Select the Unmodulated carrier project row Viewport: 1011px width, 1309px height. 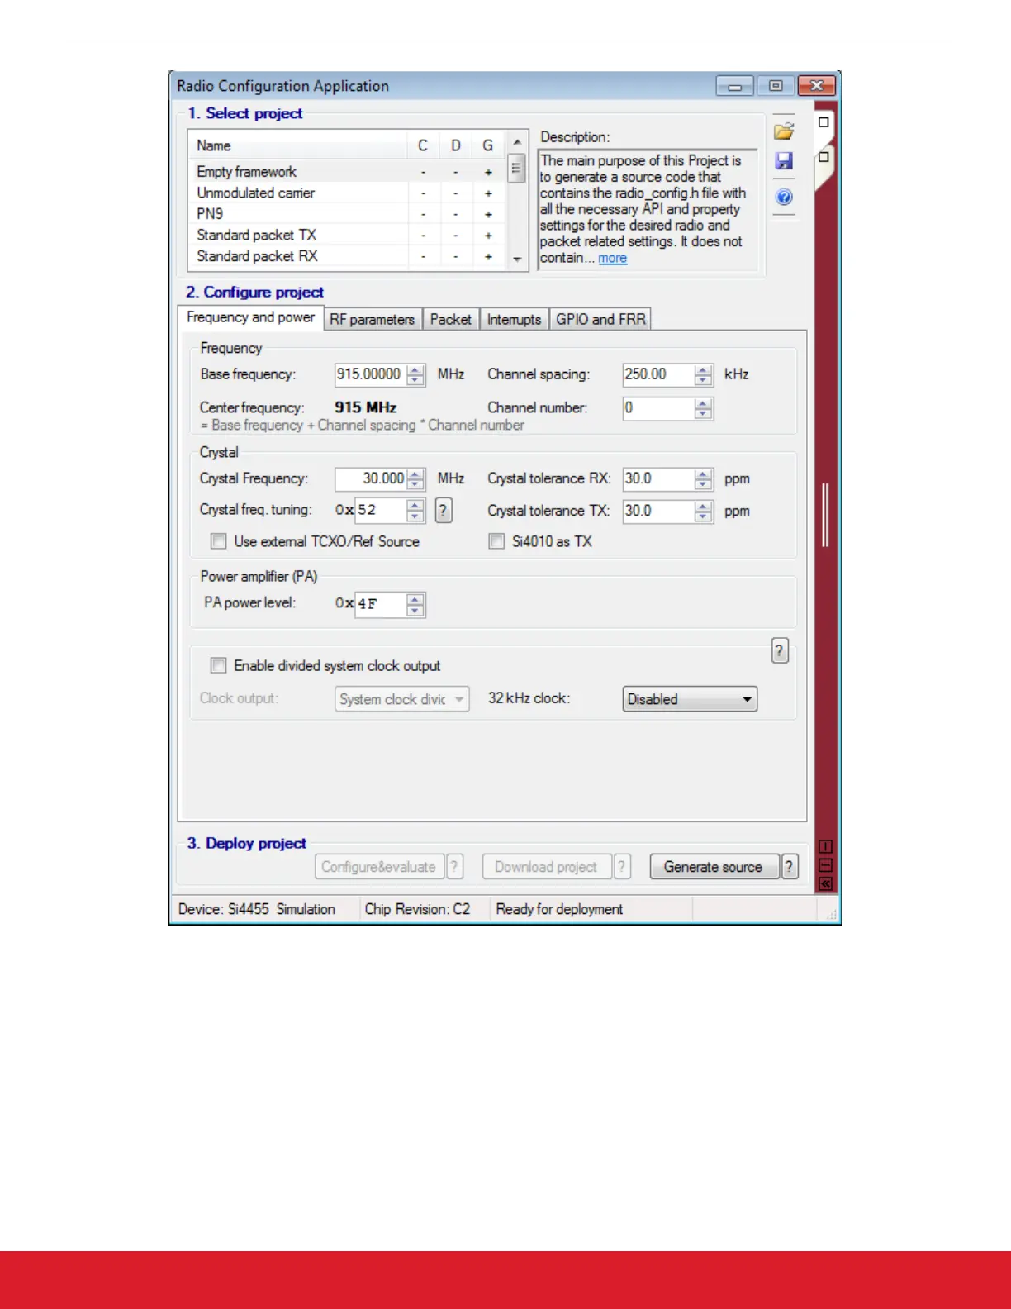[349, 193]
